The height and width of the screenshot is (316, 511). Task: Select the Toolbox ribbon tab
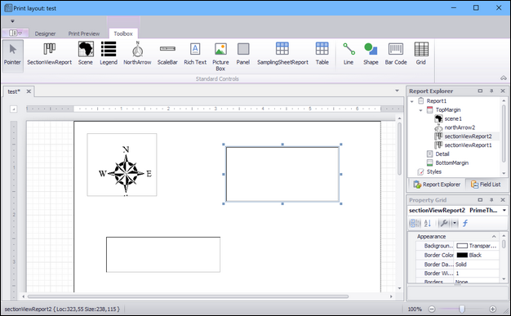click(x=123, y=33)
